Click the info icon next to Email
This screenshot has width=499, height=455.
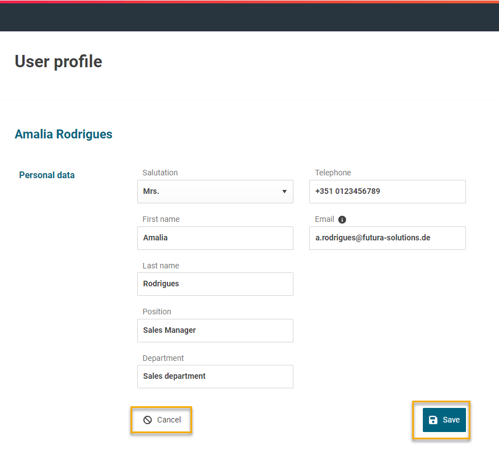click(342, 220)
